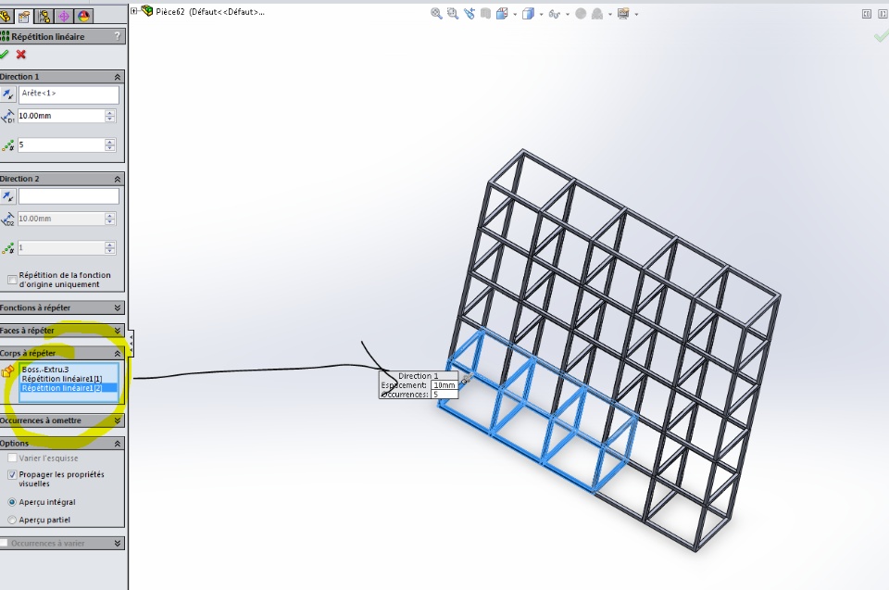This screenshot has height=590, width=889.
Task: Click the Display Style cube icon
Action: pos(528,14)
